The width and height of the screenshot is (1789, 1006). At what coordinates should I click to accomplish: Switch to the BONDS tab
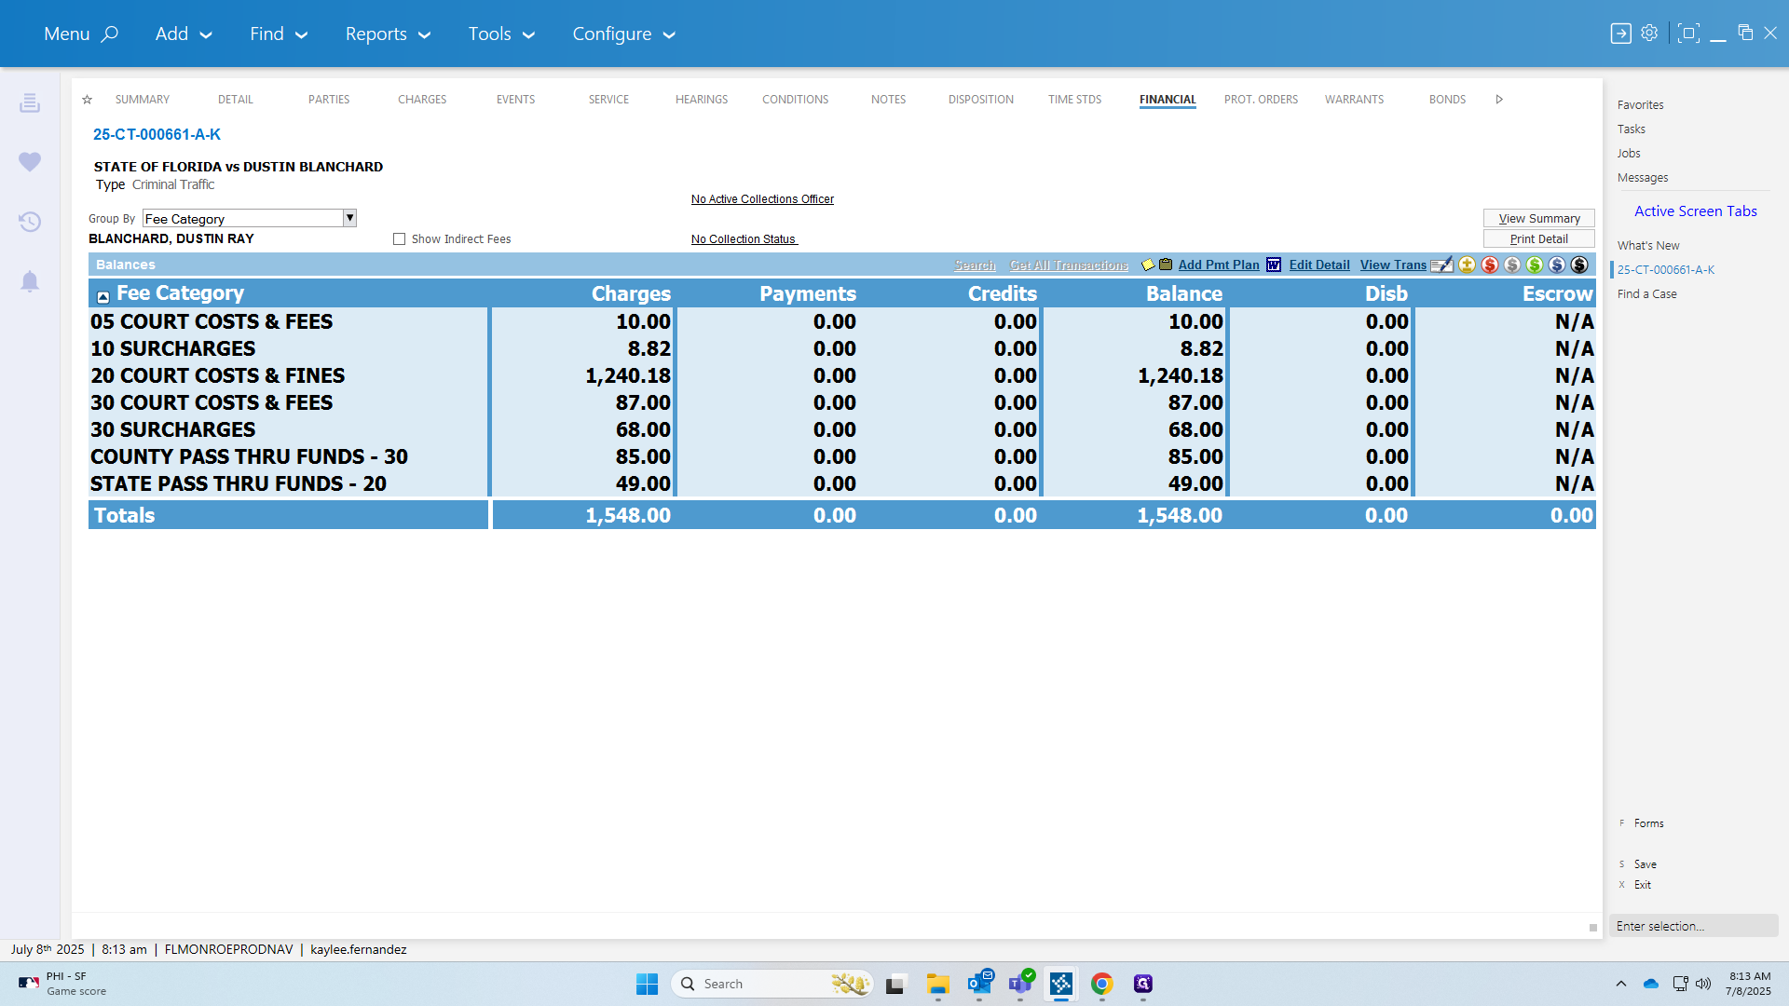tap(1447, 100)
